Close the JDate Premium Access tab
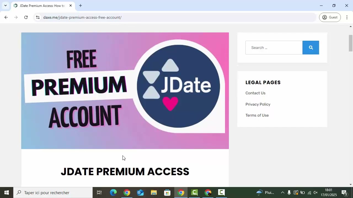This screenshot has width=353, height=198. pyautogui.click(x=71, y=5)
